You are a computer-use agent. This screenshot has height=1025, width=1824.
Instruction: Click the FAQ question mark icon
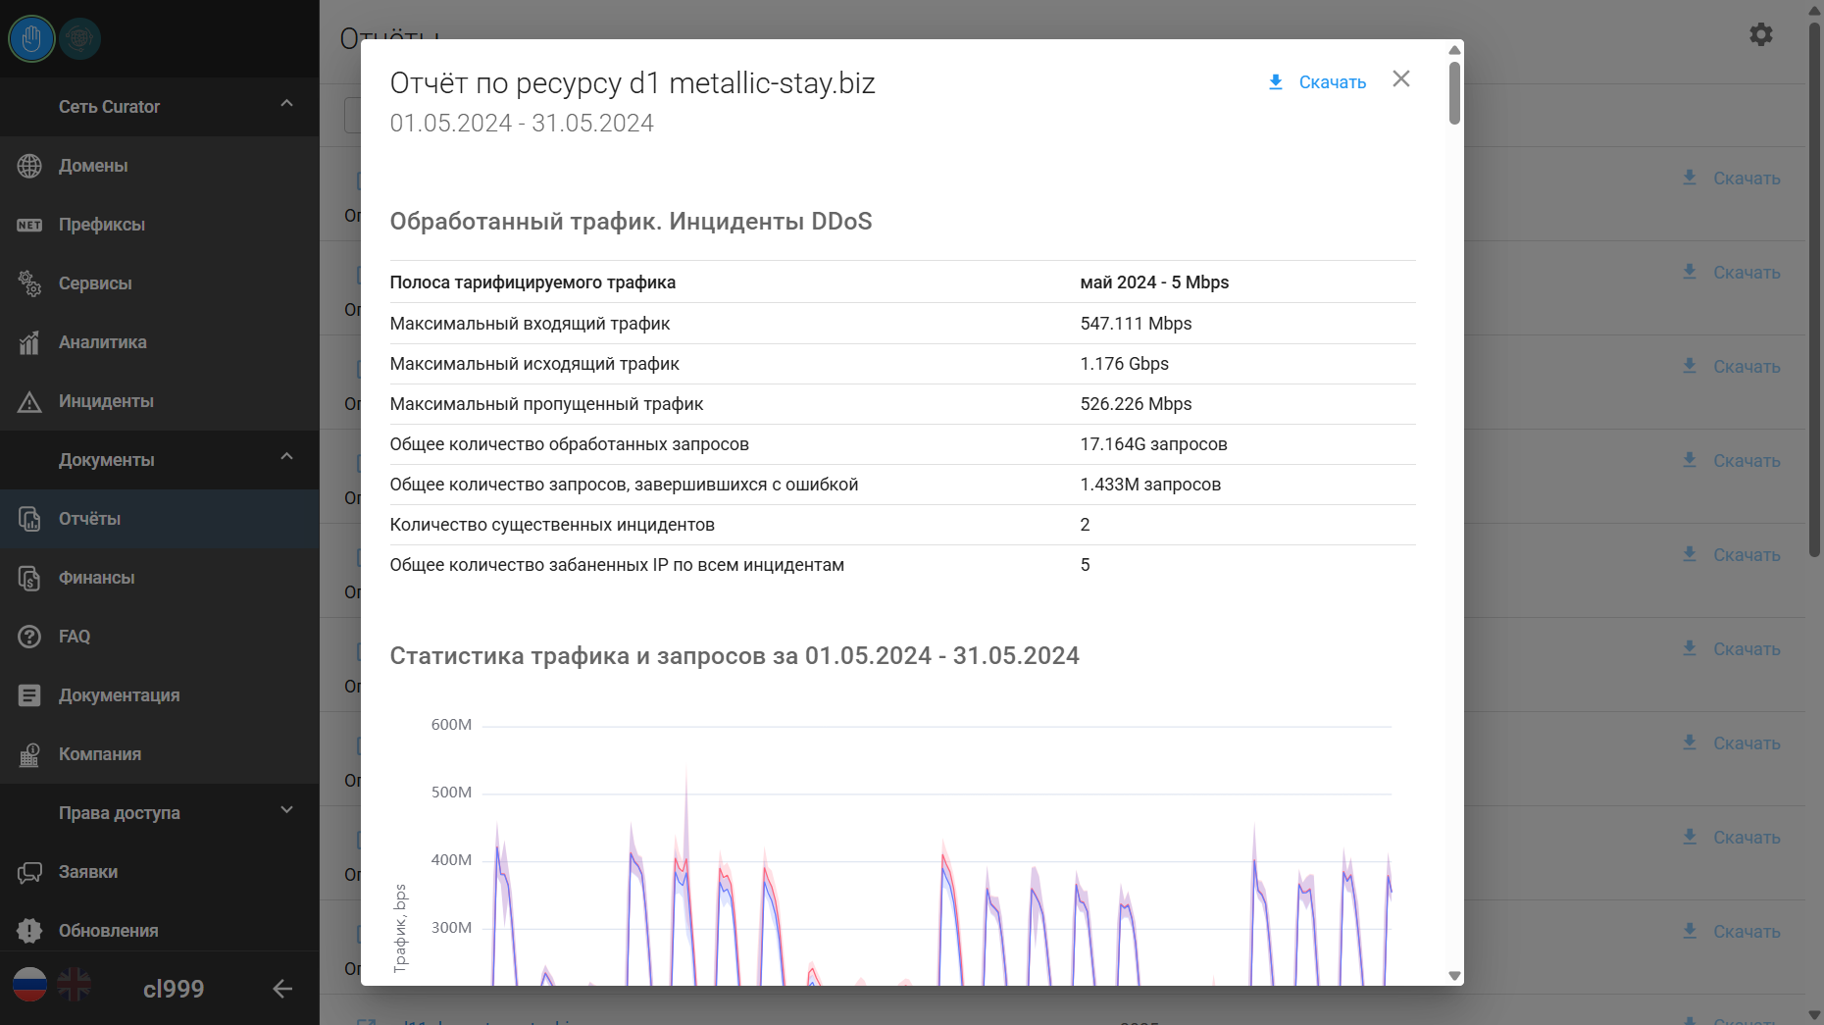[29, 637]
